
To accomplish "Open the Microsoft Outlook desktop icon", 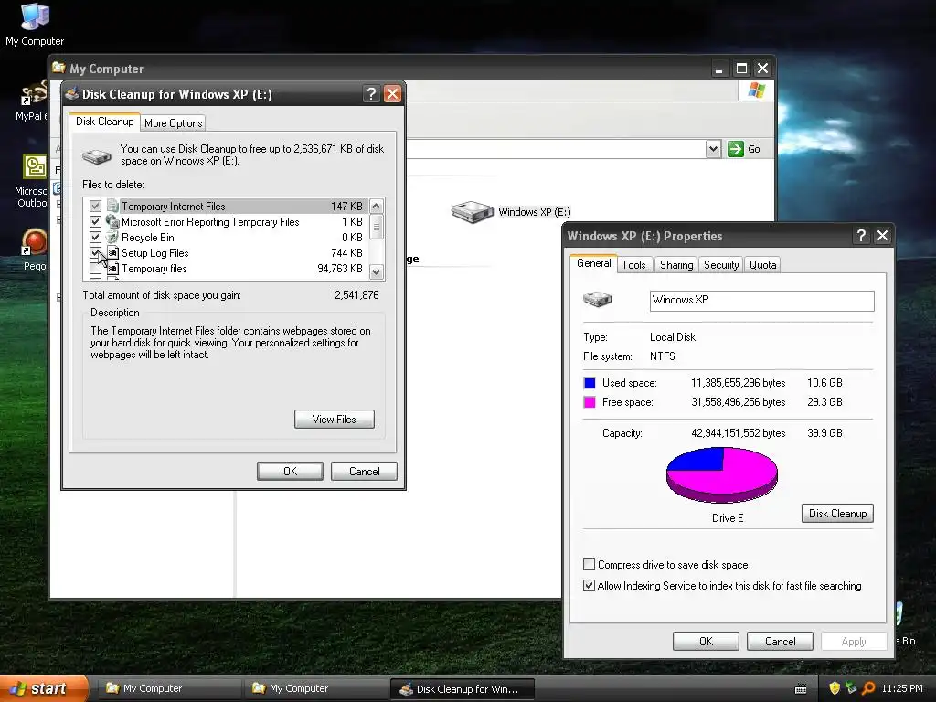I will pos(35,167).
